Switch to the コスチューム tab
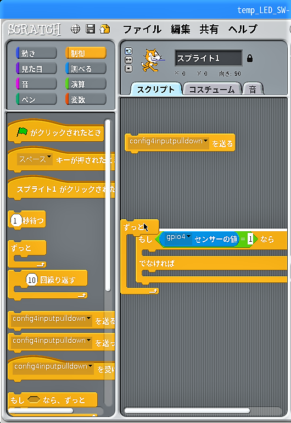The width and height of the screenshot is (291, 423). [x=212, y=90]
